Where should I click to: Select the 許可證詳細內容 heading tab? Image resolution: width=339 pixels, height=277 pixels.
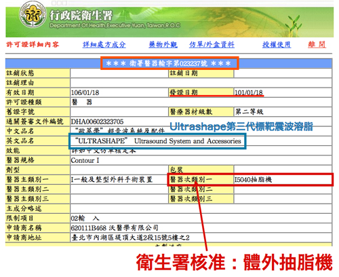33,44
